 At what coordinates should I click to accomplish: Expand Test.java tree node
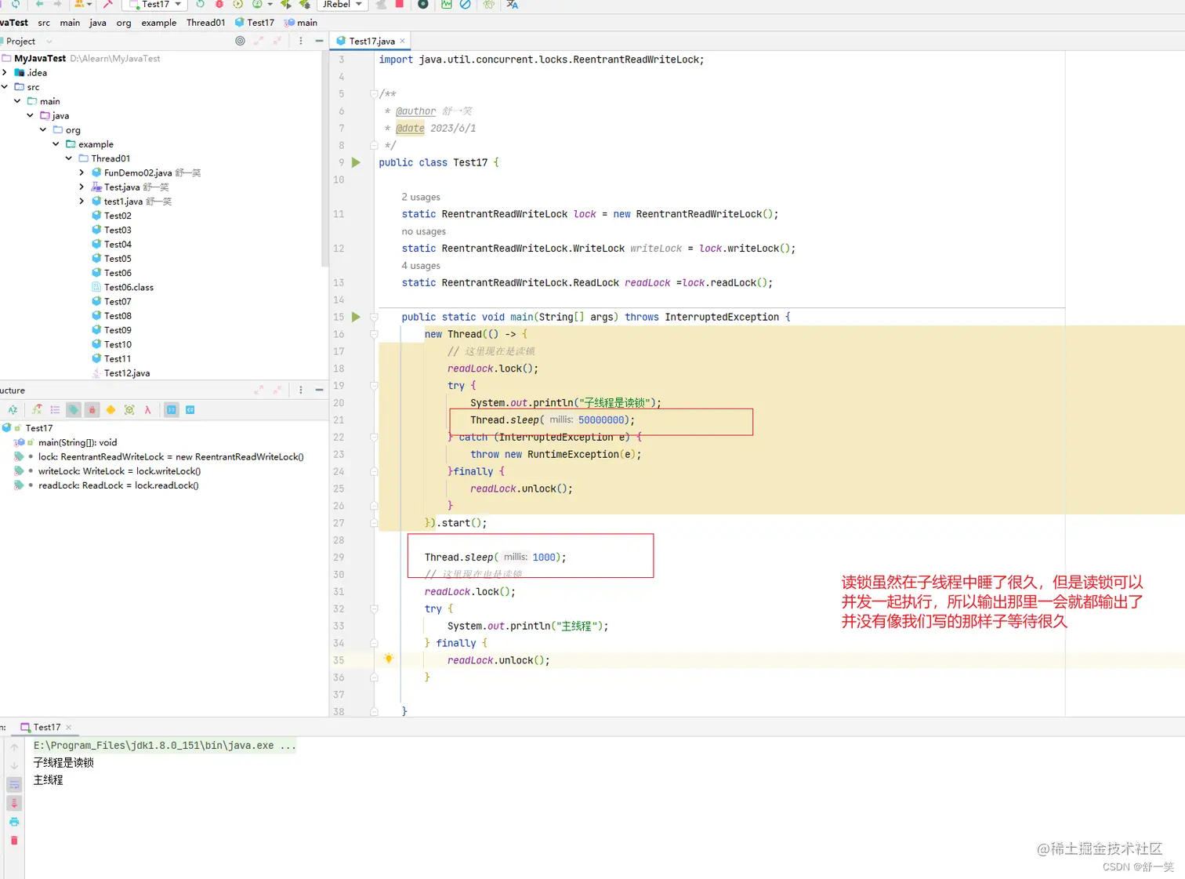(x=82, y=187)
